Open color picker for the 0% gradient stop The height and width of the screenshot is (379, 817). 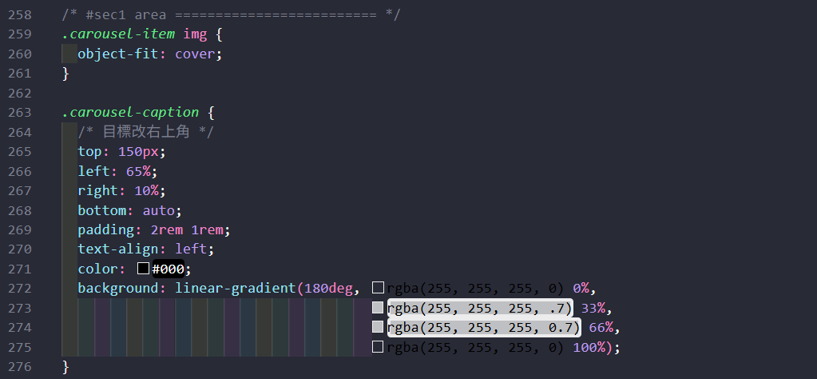click(379, 288)
